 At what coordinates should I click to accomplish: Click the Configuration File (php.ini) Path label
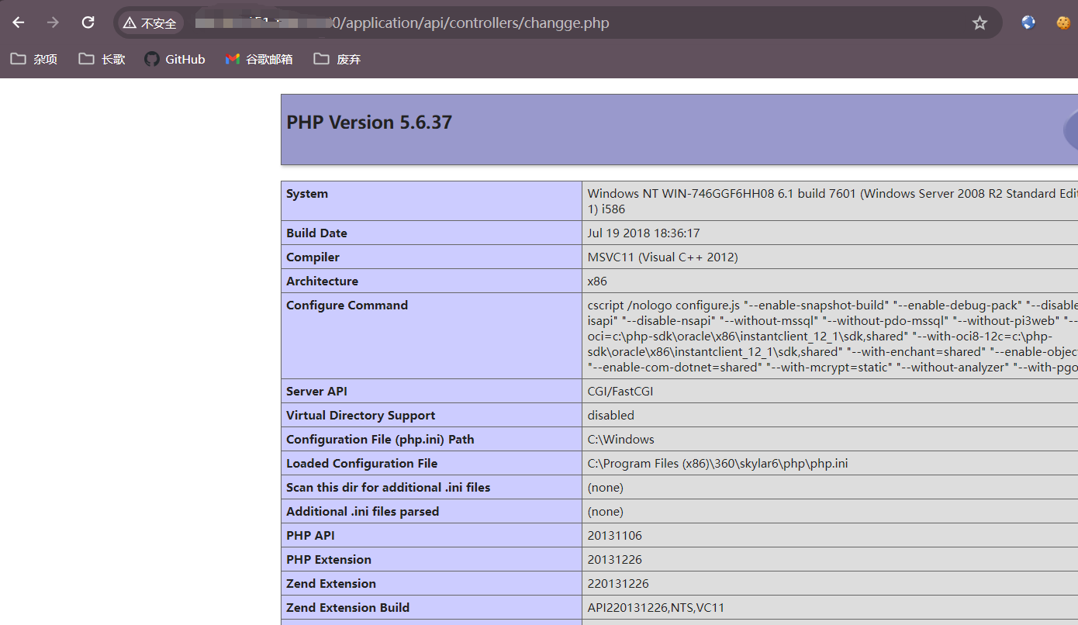tap(380, 439)
